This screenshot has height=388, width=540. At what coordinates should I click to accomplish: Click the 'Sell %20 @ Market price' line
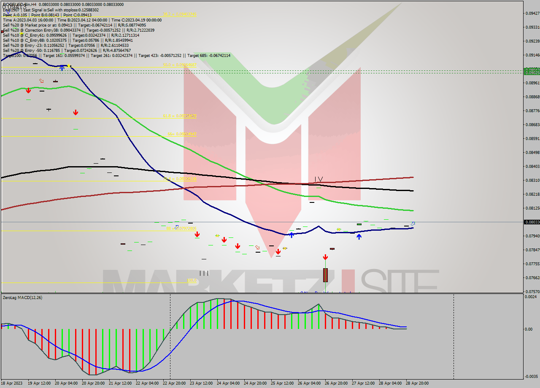pos(74,25)
